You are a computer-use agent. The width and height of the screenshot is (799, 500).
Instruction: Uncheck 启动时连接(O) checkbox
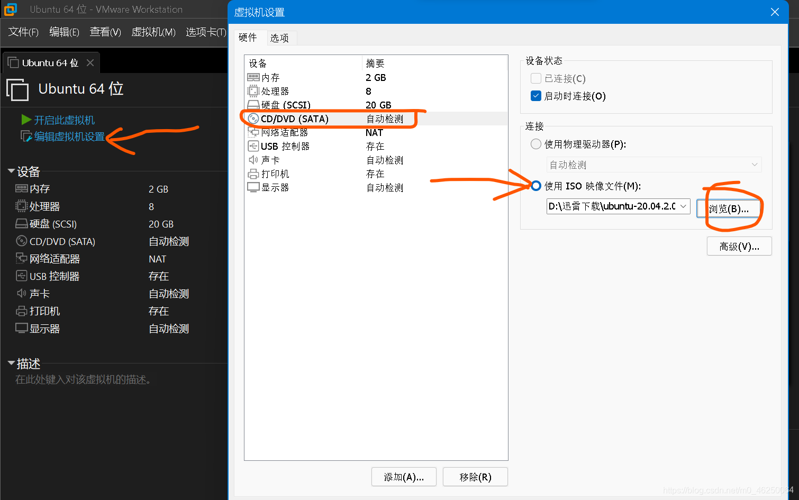point(536,96)
